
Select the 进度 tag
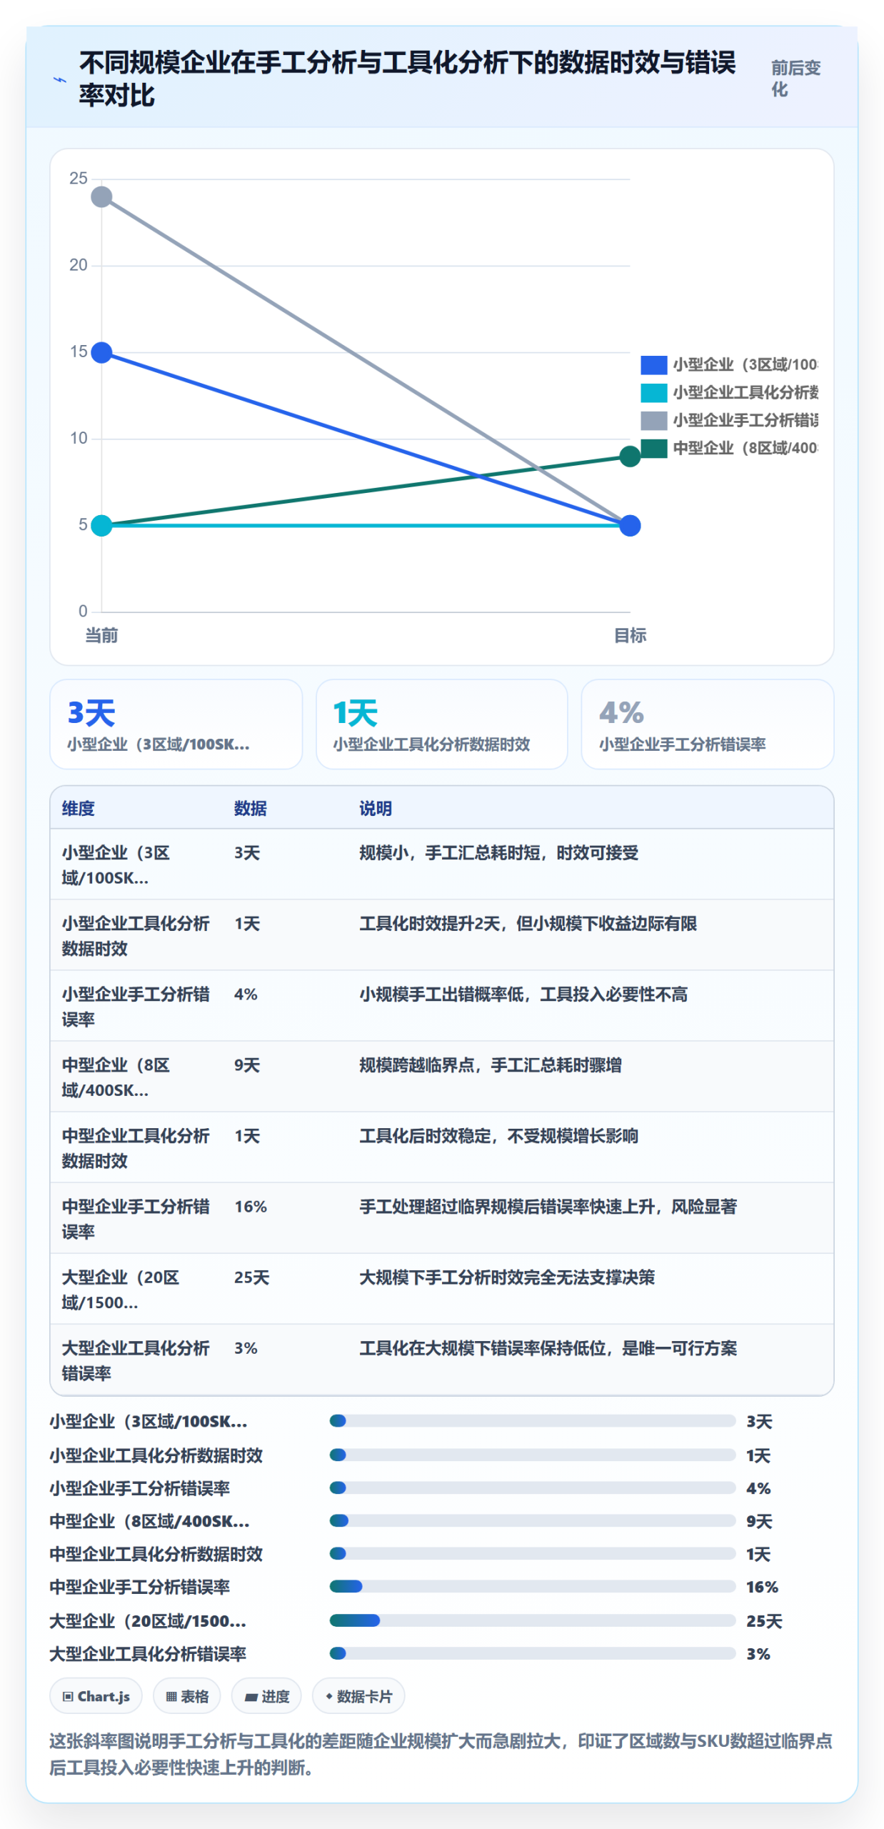pyautogui.click(x=266, y=1696)
